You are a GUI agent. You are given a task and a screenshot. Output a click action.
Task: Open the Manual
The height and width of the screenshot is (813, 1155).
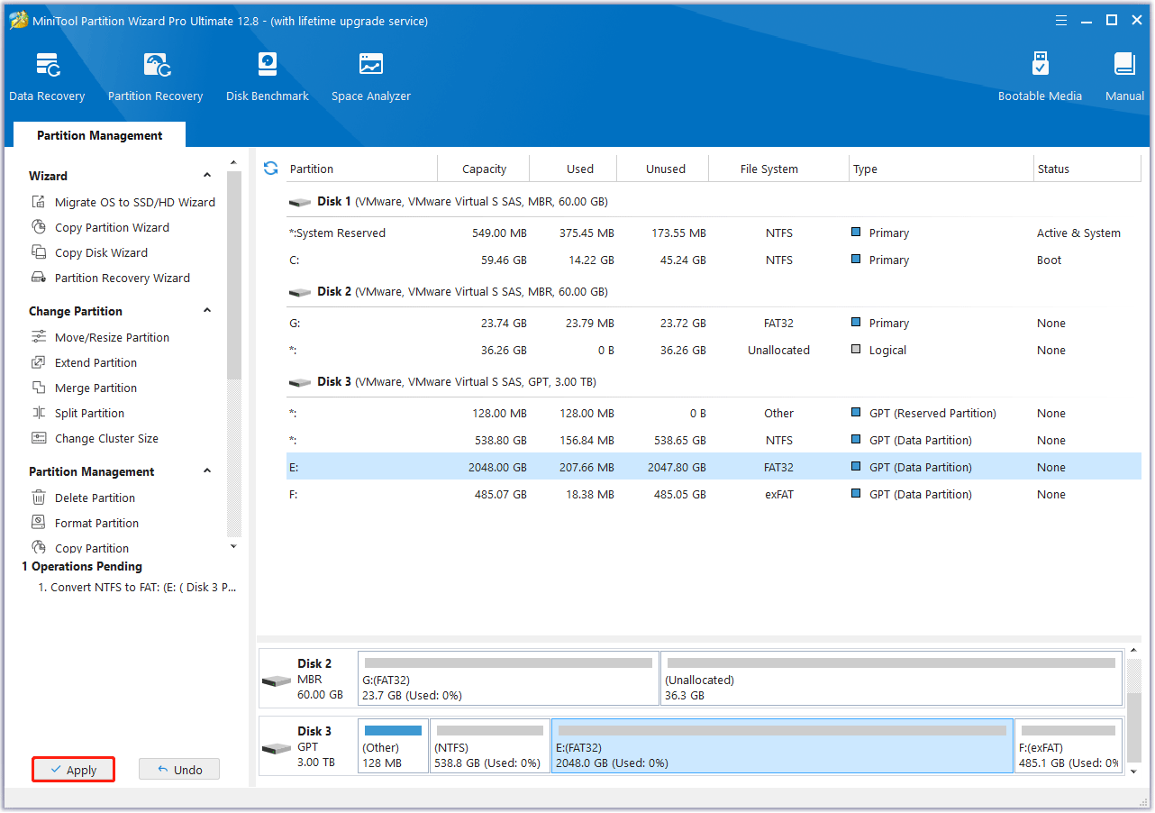tap(1124, 78)
